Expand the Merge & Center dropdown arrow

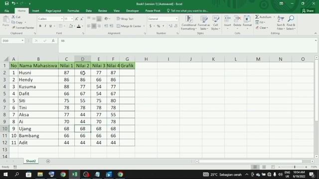(x=144, y=26)
